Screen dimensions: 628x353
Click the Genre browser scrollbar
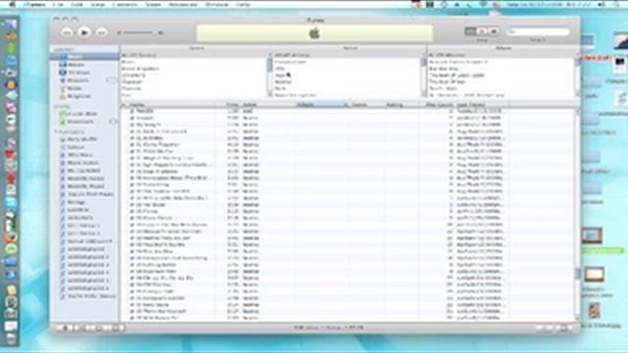[270, 75]
